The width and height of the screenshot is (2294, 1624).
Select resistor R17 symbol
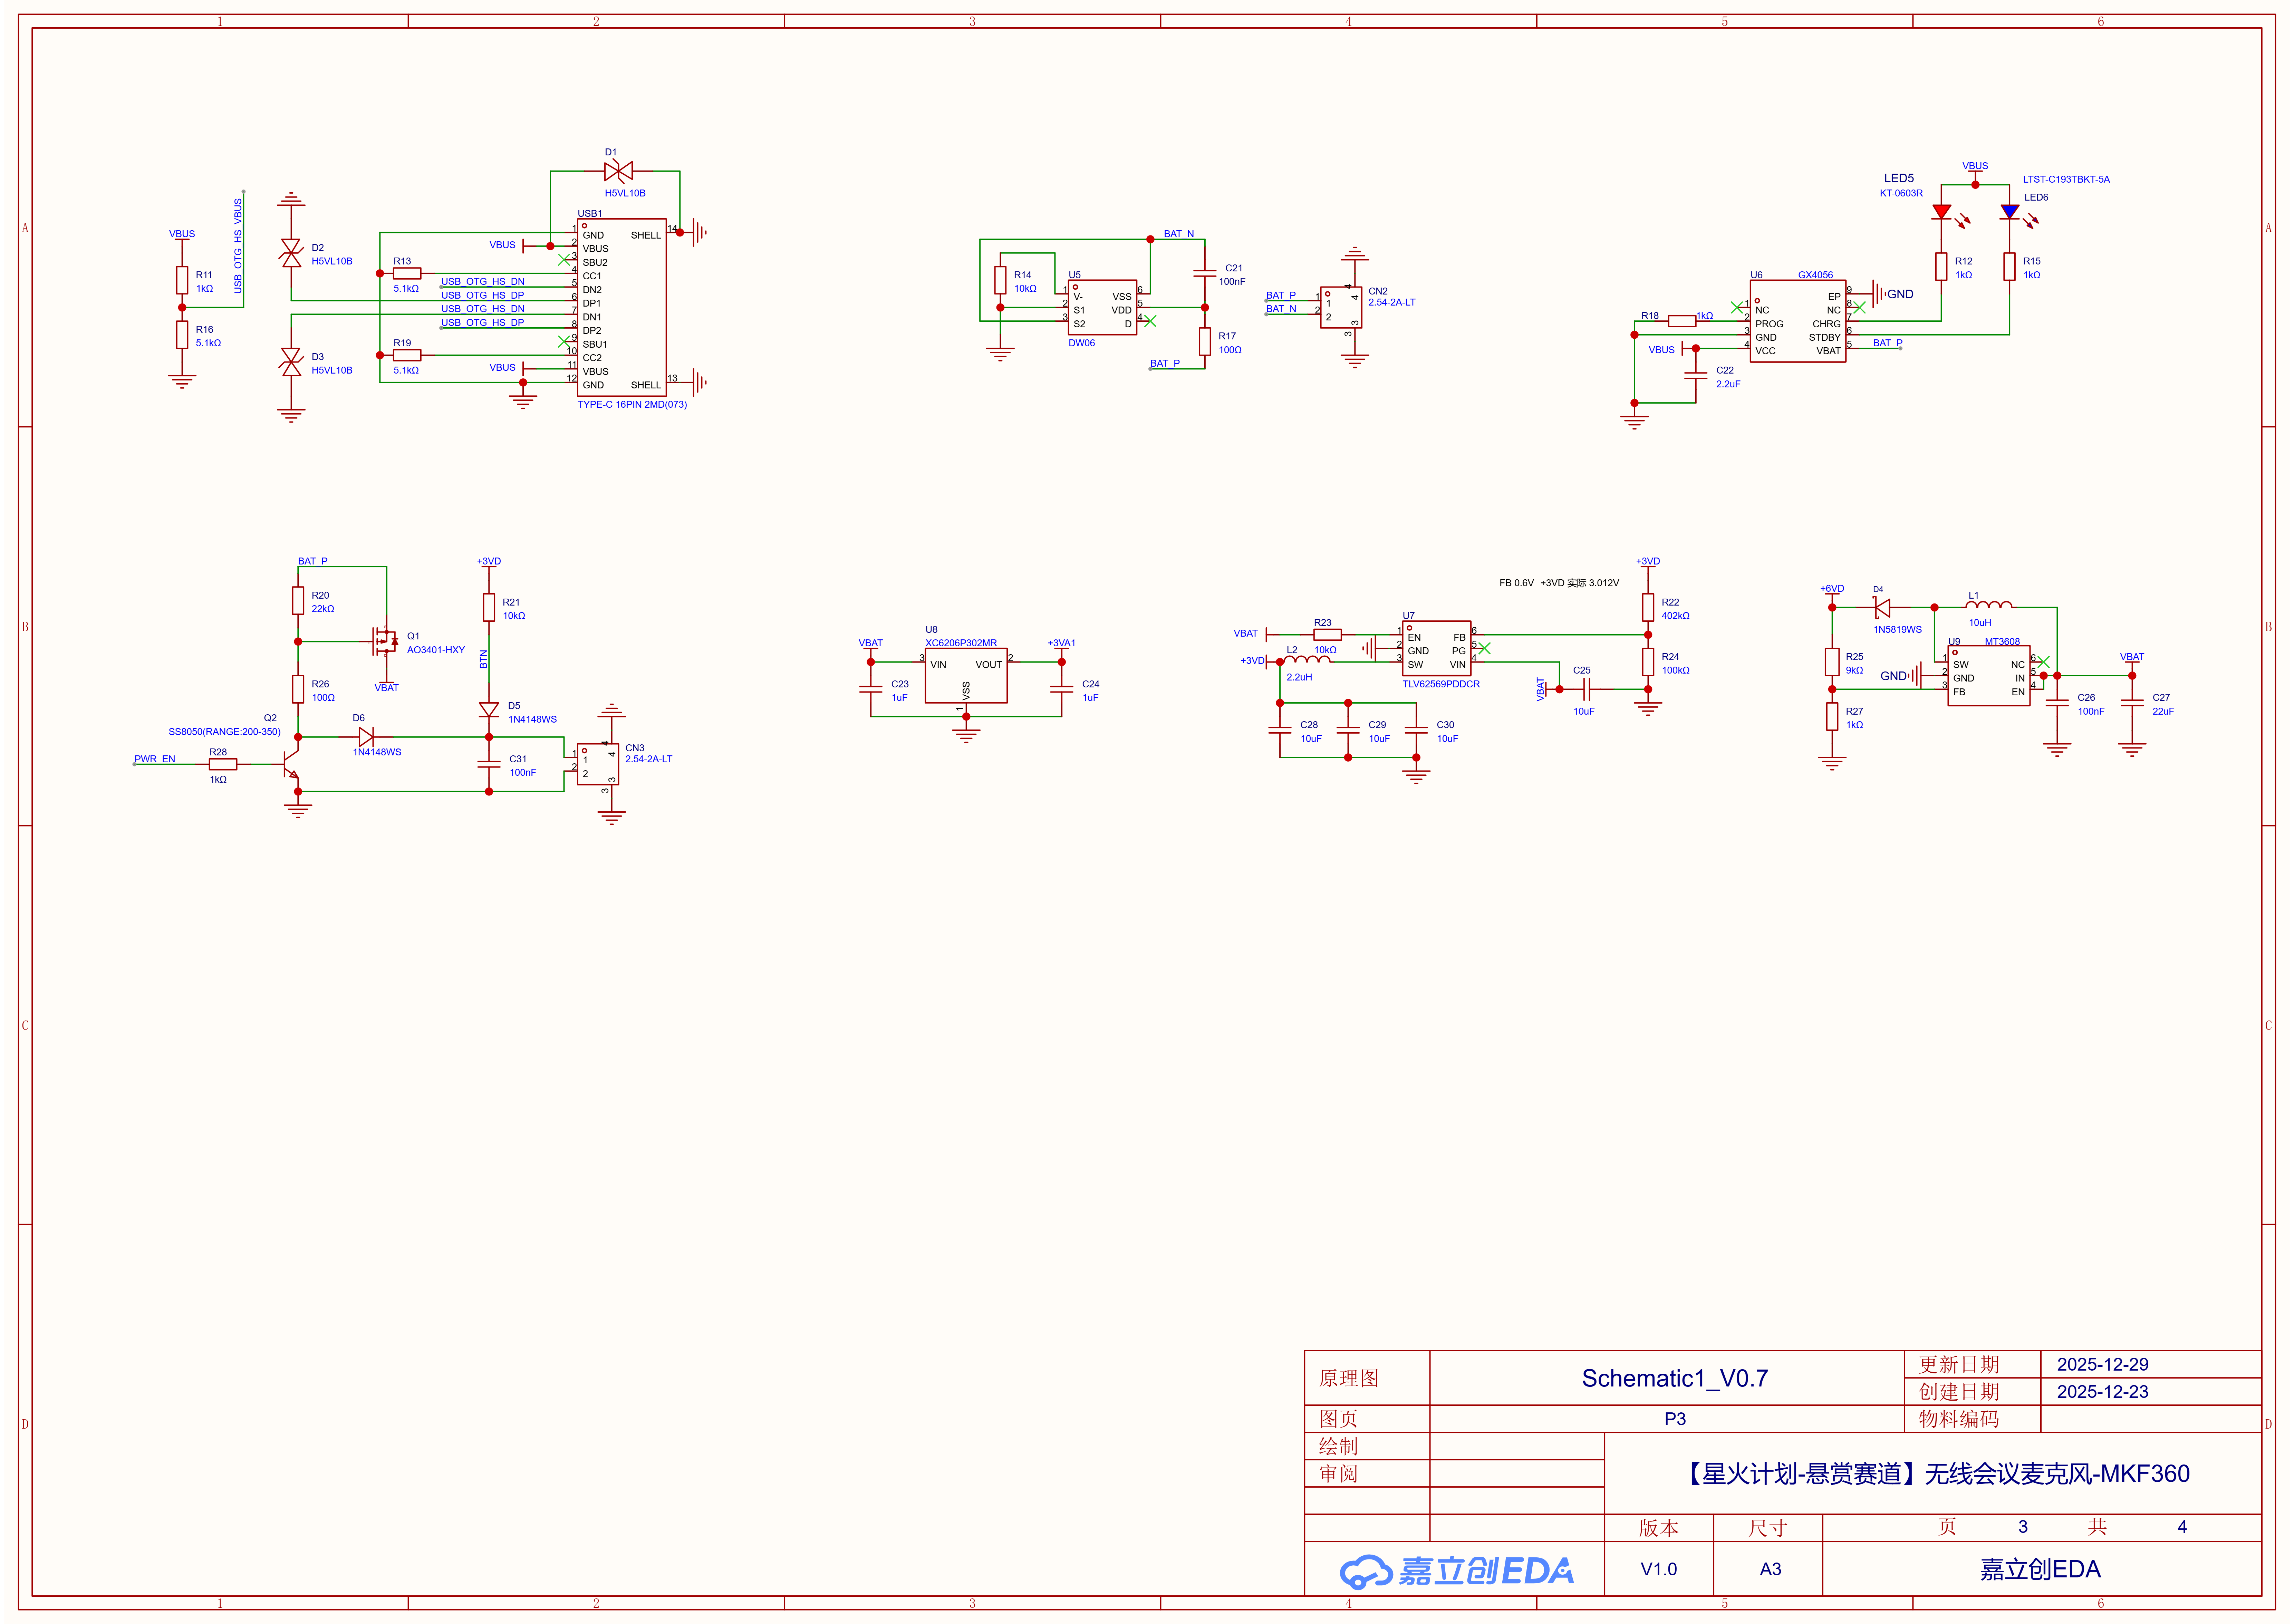coord(1205,342)
